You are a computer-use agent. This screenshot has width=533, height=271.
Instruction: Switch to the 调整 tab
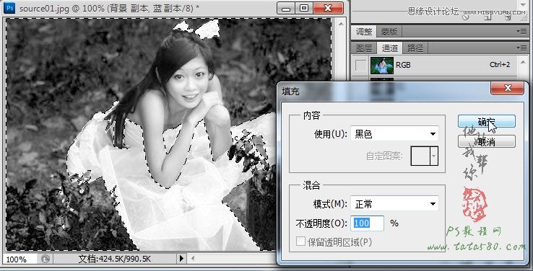tap(363, 32)
